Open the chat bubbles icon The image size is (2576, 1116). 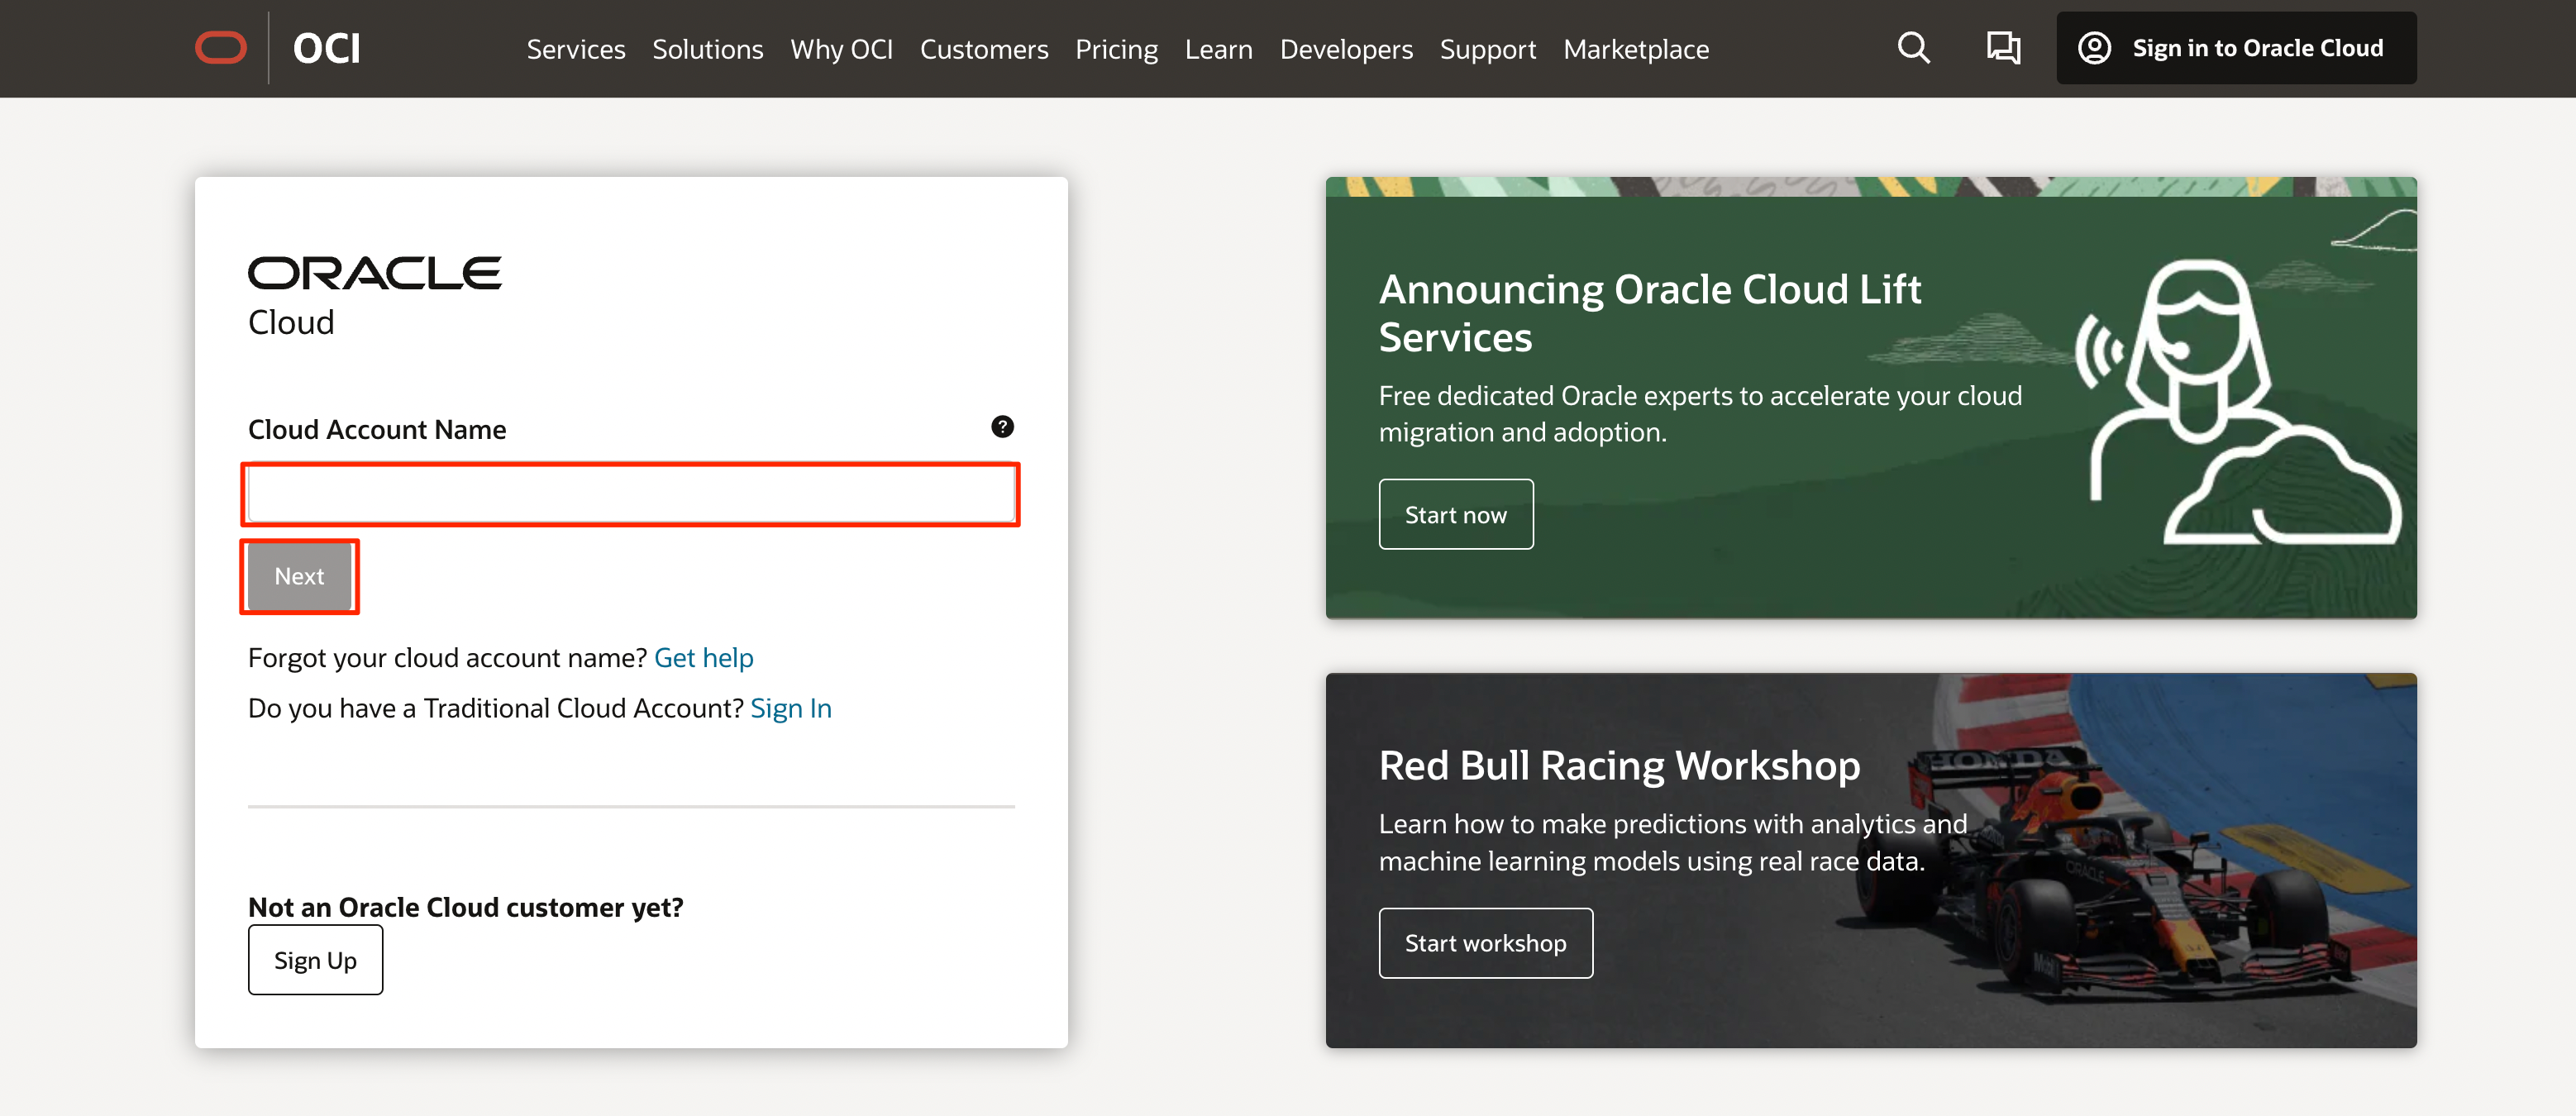2002,48
